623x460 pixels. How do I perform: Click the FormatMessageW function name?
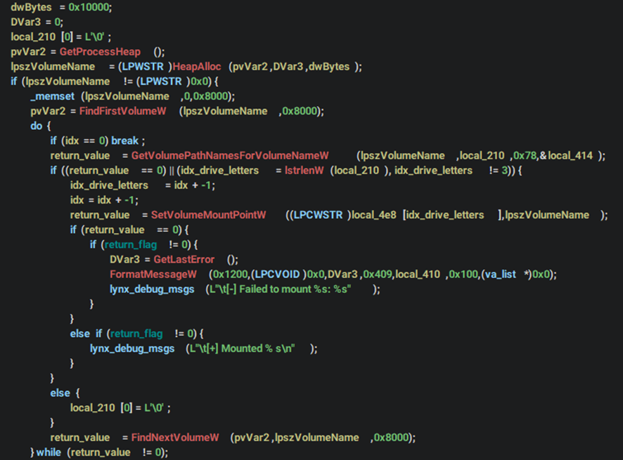click(x=153, y=275)
